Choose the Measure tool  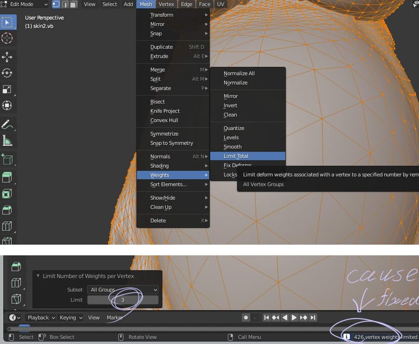point(7,140)
